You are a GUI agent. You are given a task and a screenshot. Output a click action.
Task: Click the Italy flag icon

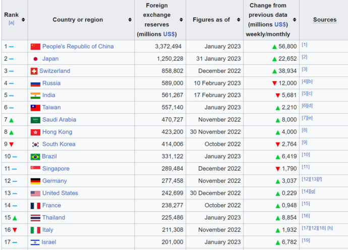[x=35, y=230]
